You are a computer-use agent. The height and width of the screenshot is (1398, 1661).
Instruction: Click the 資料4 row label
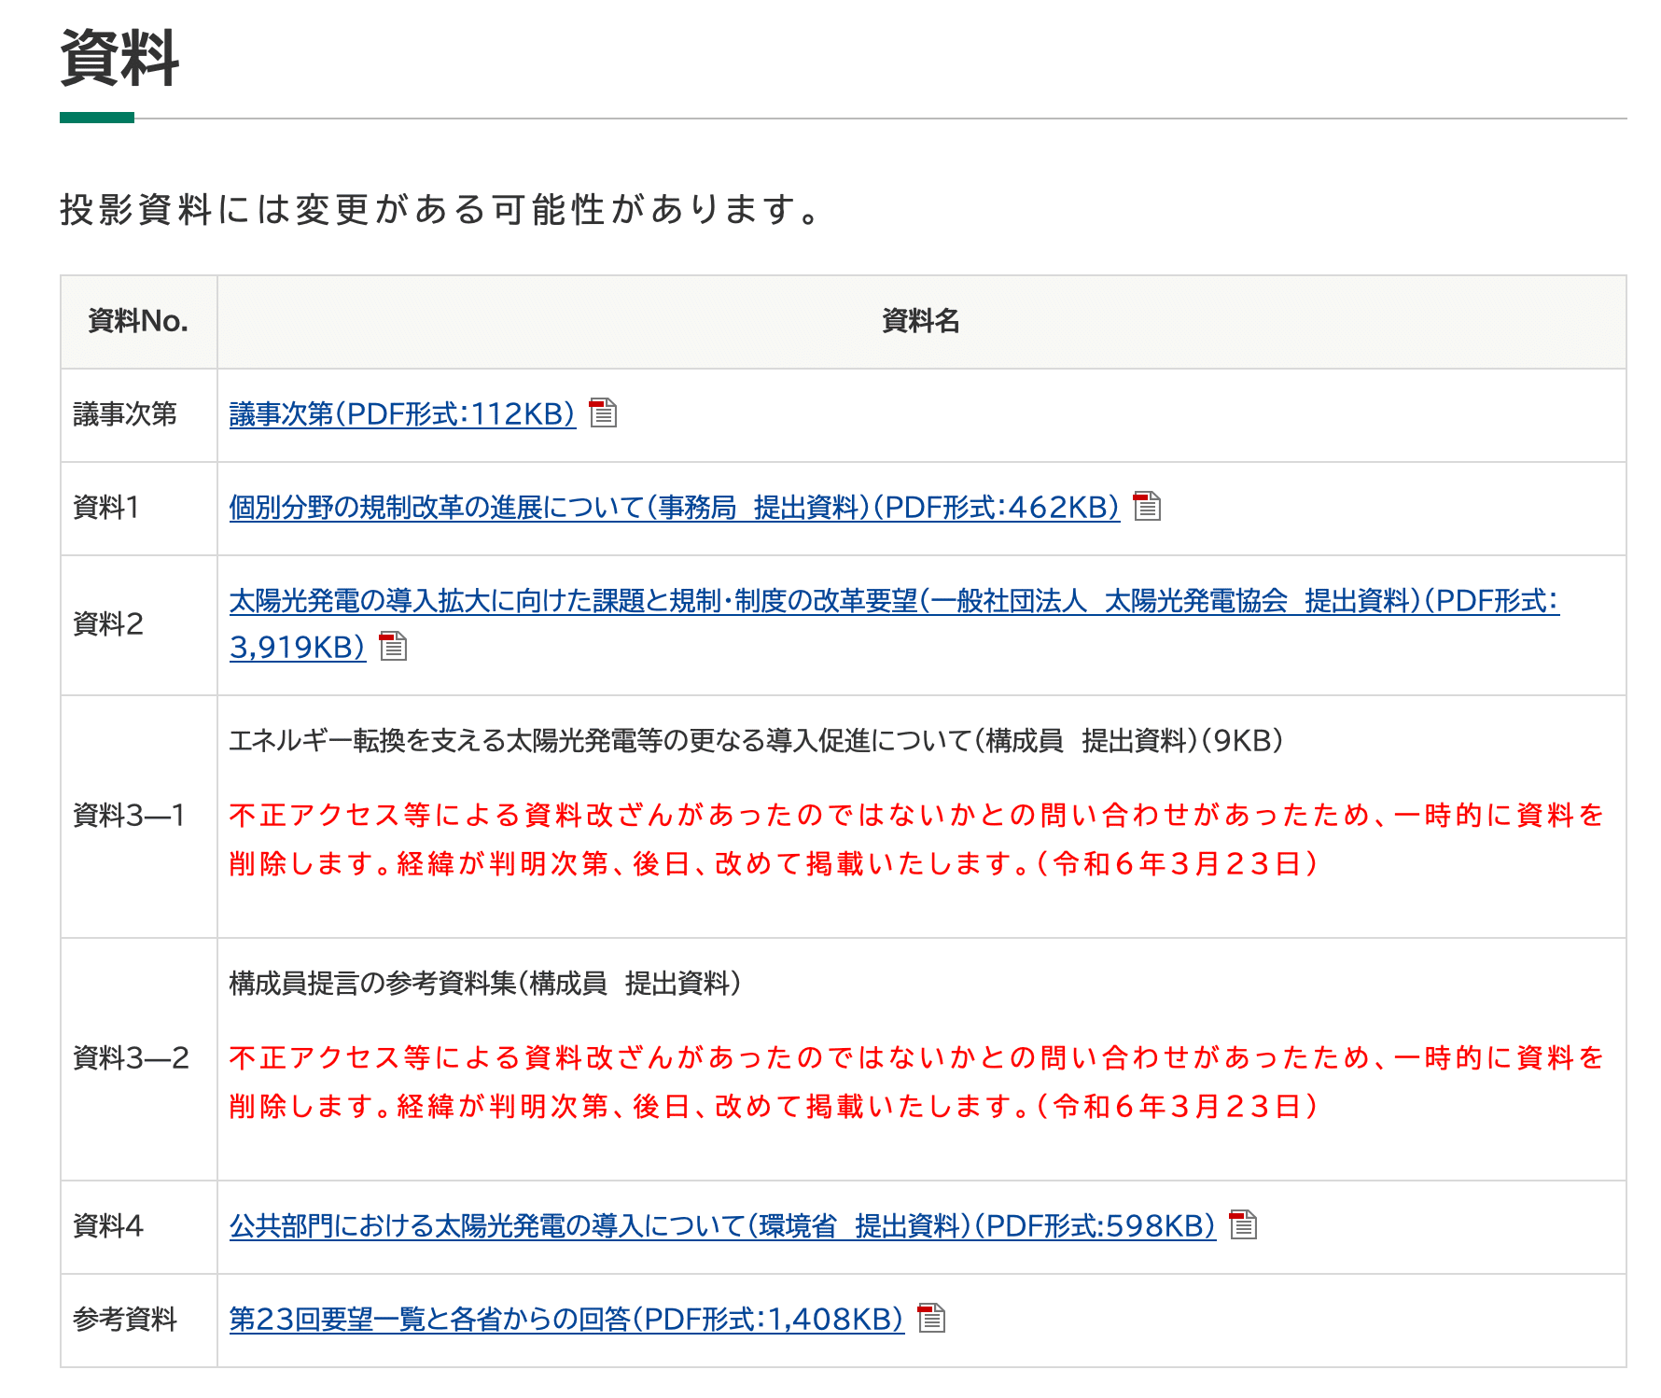coord(108,1226)
